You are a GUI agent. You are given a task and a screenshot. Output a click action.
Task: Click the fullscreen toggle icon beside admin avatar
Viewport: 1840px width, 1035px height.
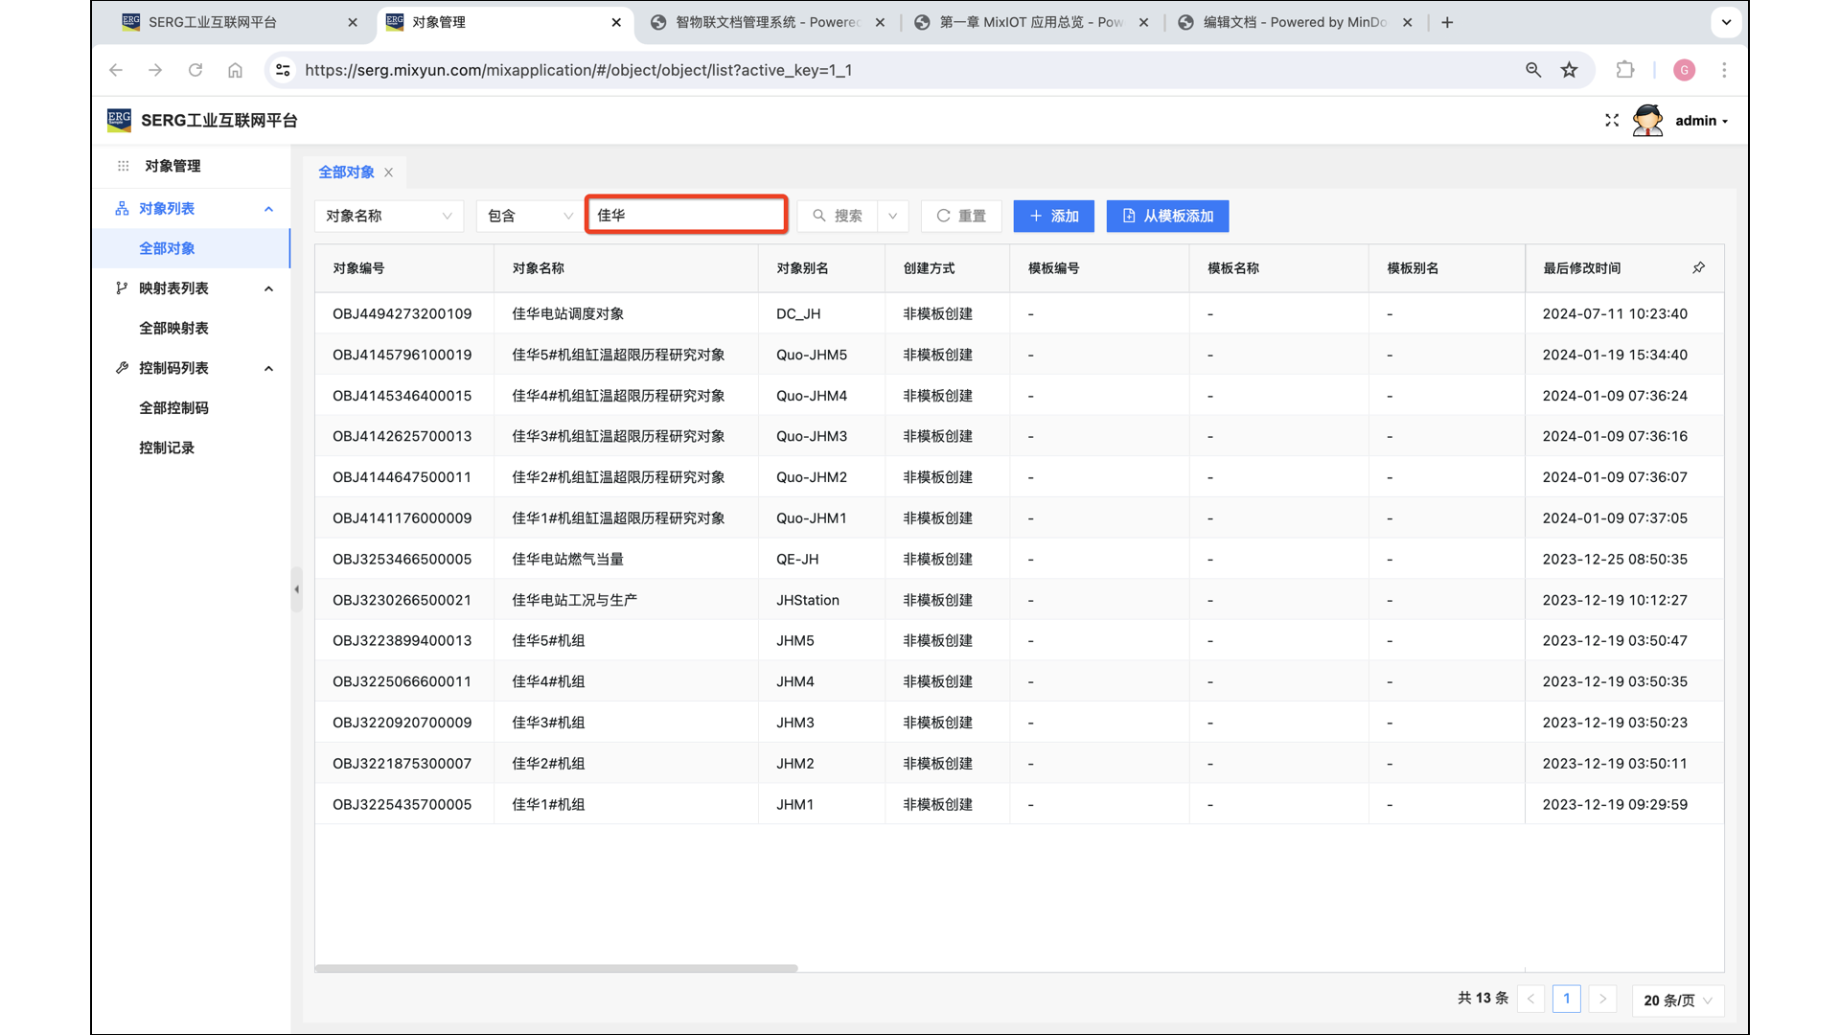pos(1611,121)
